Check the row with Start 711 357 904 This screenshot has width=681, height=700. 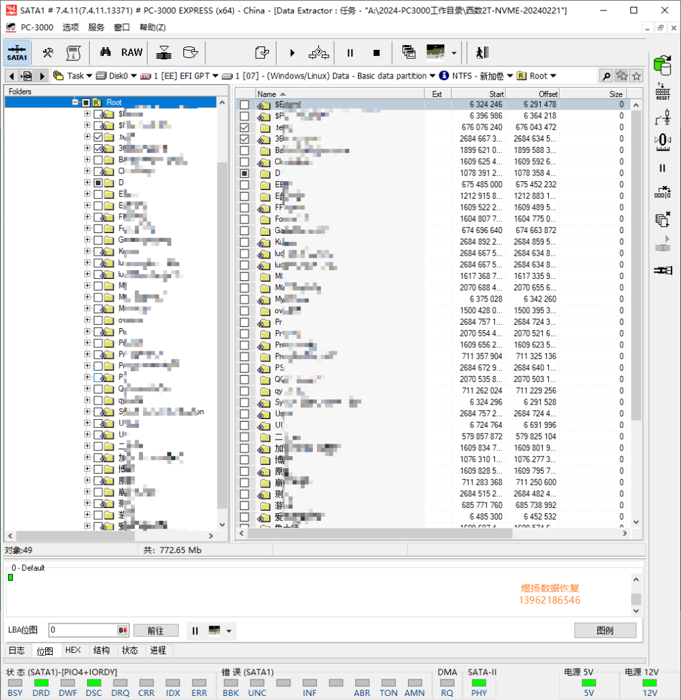[244, 357]
